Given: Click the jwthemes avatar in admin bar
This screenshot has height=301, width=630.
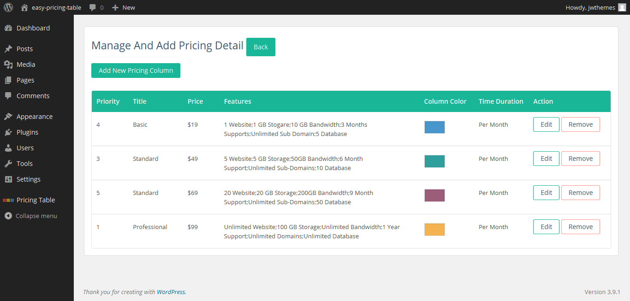Looking at the screenshot, I should pyautogui.click(x=622, y=7).
